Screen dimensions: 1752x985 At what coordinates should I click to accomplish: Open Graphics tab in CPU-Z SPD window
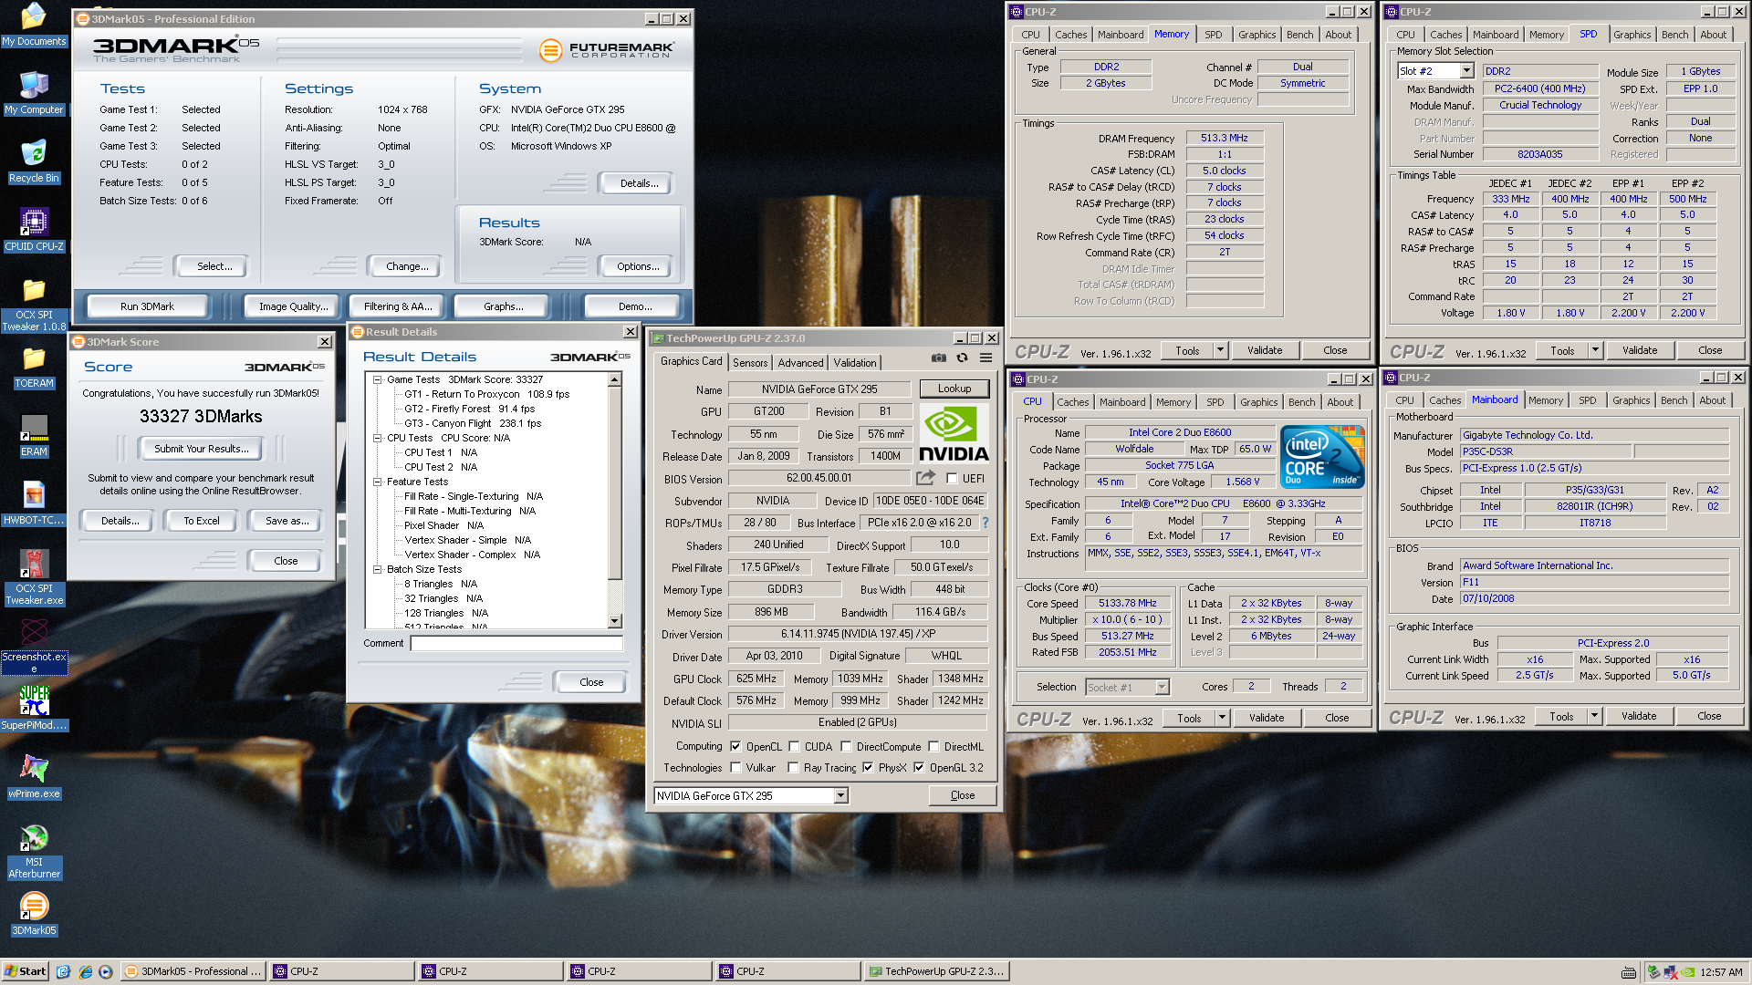tap(1632, 35)
